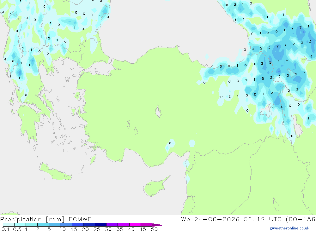Click the '0.5' legend scale label
This screenshot has width=316, height=231.
coord(17,229)
